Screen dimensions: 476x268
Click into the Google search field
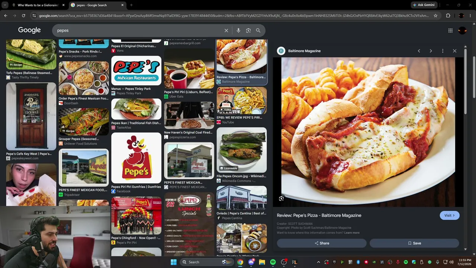click(138, 31)
